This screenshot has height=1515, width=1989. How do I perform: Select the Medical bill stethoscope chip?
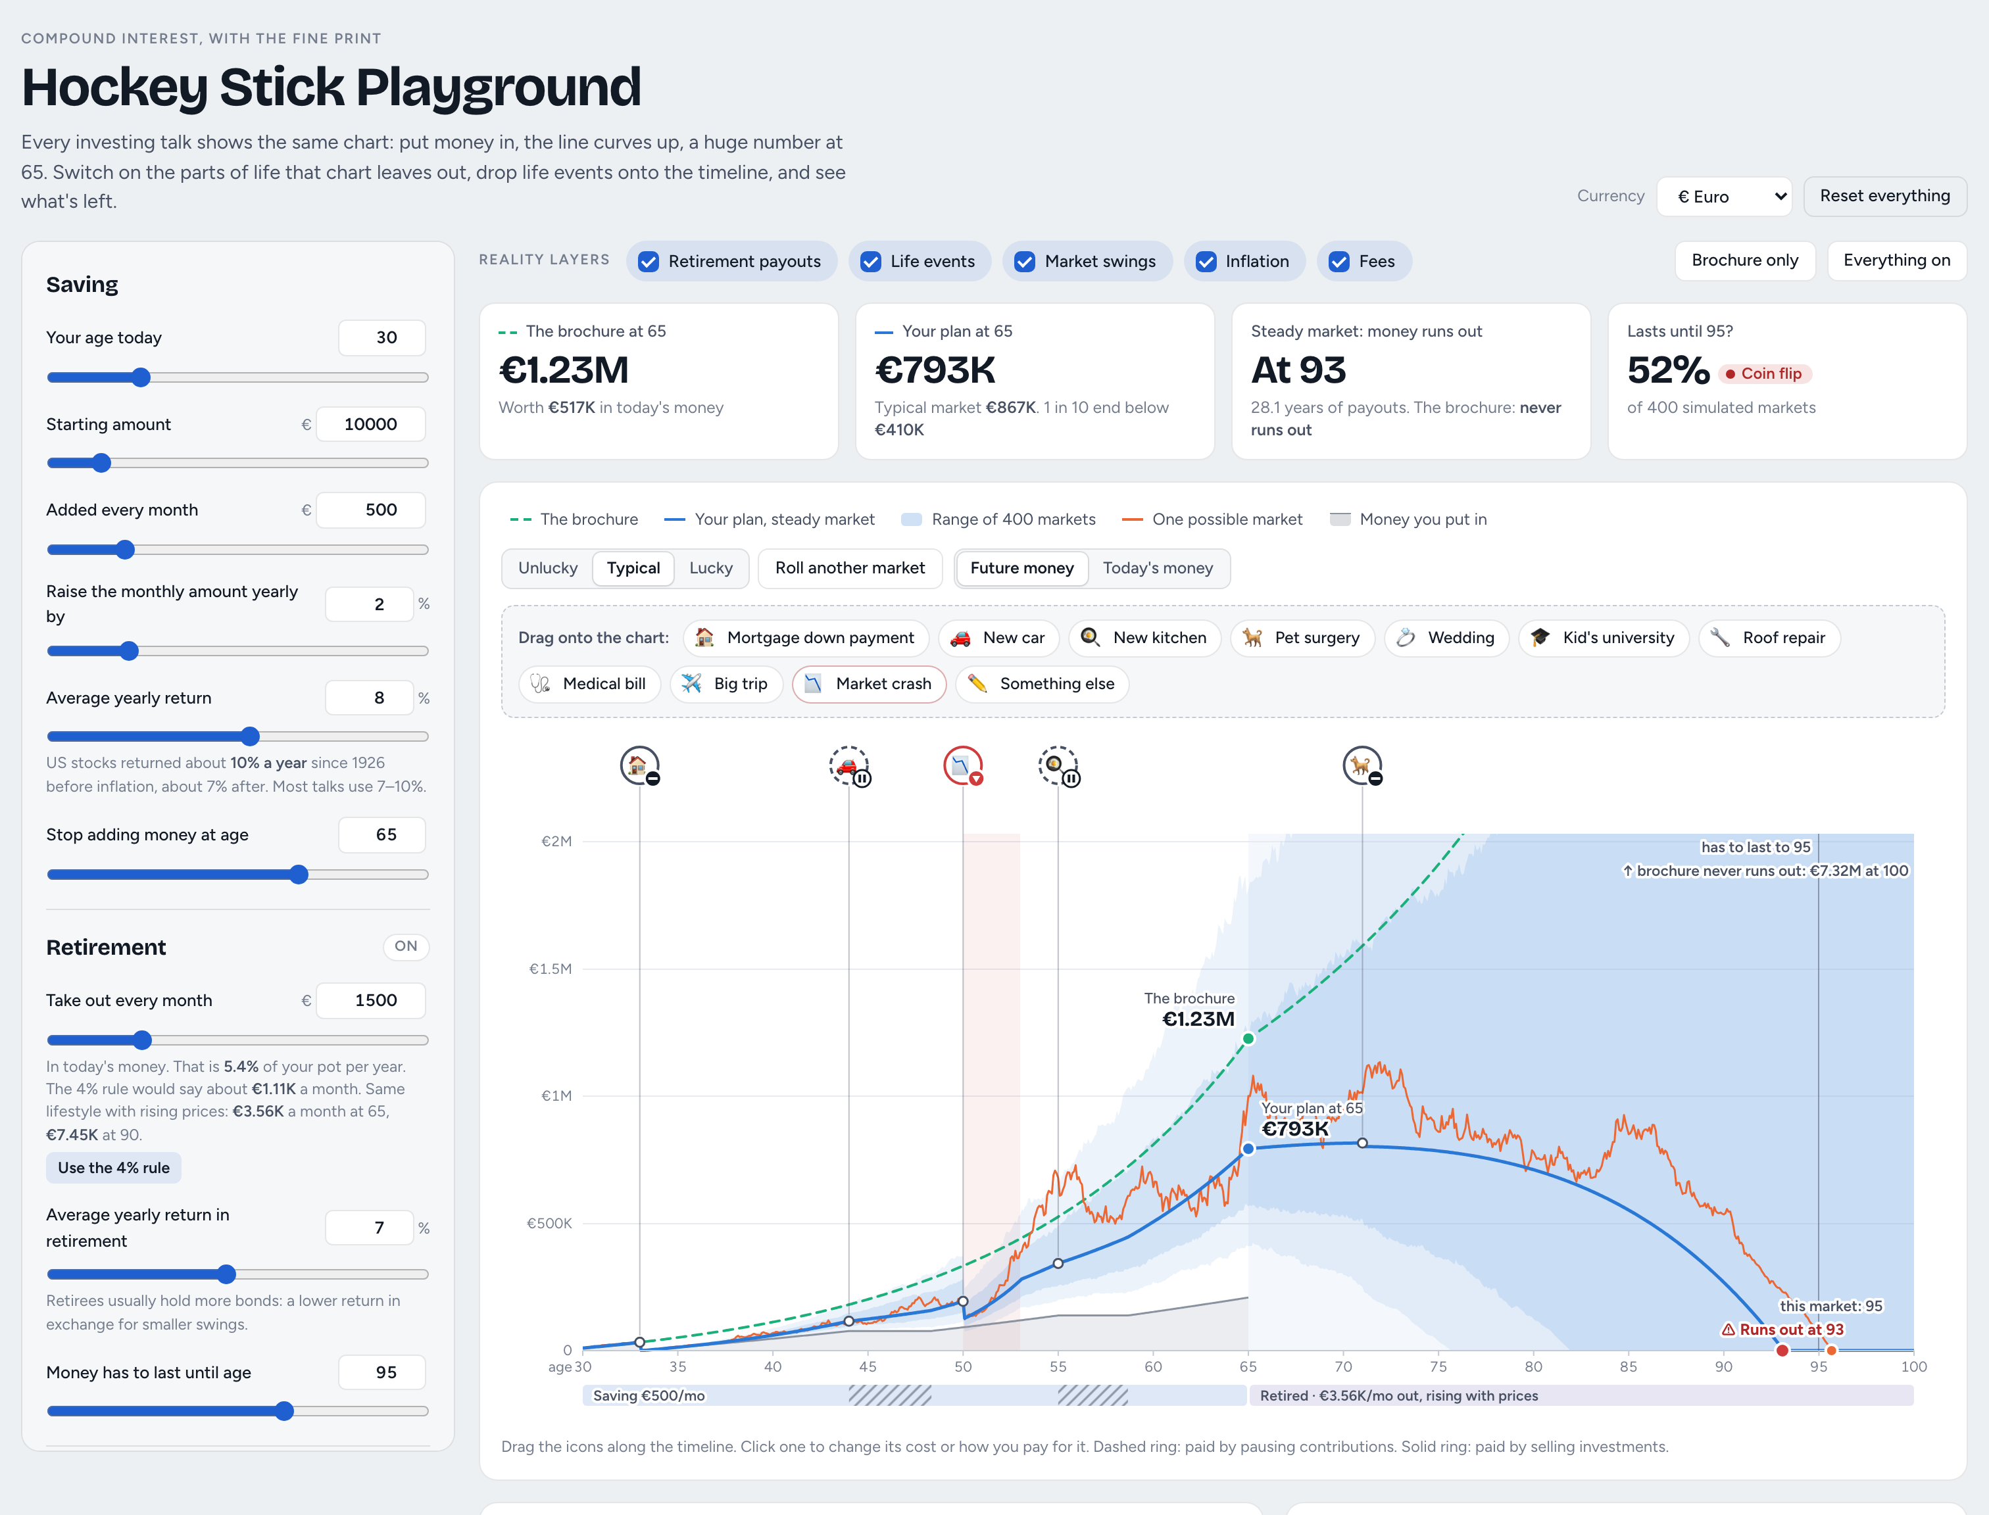coord(589,685)
